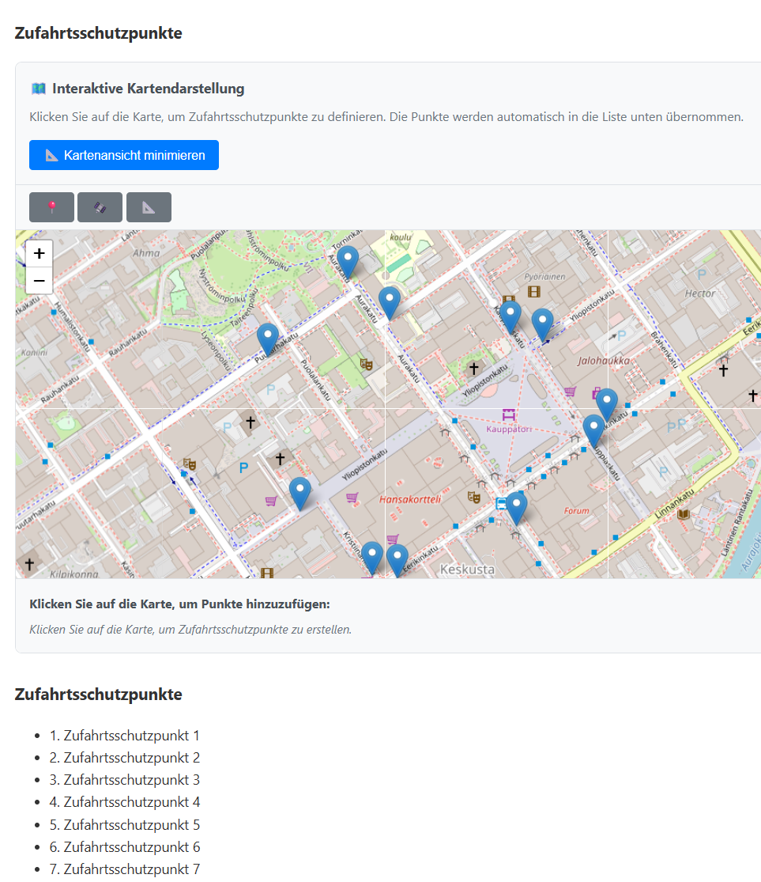761x882 pixels.
Task: Zoom out of the map
Action: pyautogui.click(x=39, y=280)
